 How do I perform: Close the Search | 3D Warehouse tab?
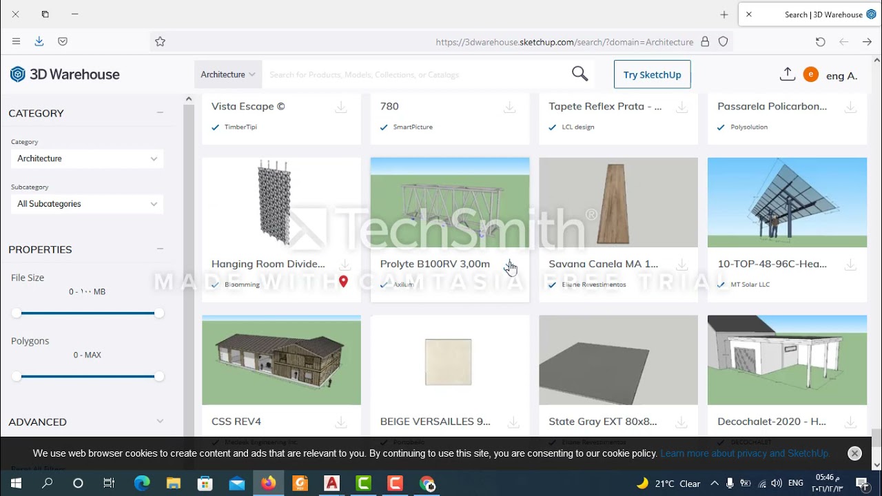point(749,14)
